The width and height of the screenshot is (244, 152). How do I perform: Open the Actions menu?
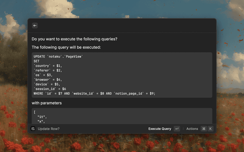pos(192,129)
